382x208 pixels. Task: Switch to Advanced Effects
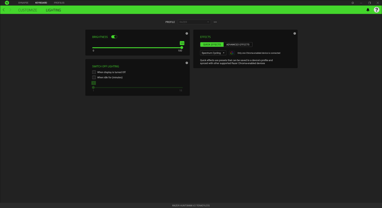click(238, 44)
